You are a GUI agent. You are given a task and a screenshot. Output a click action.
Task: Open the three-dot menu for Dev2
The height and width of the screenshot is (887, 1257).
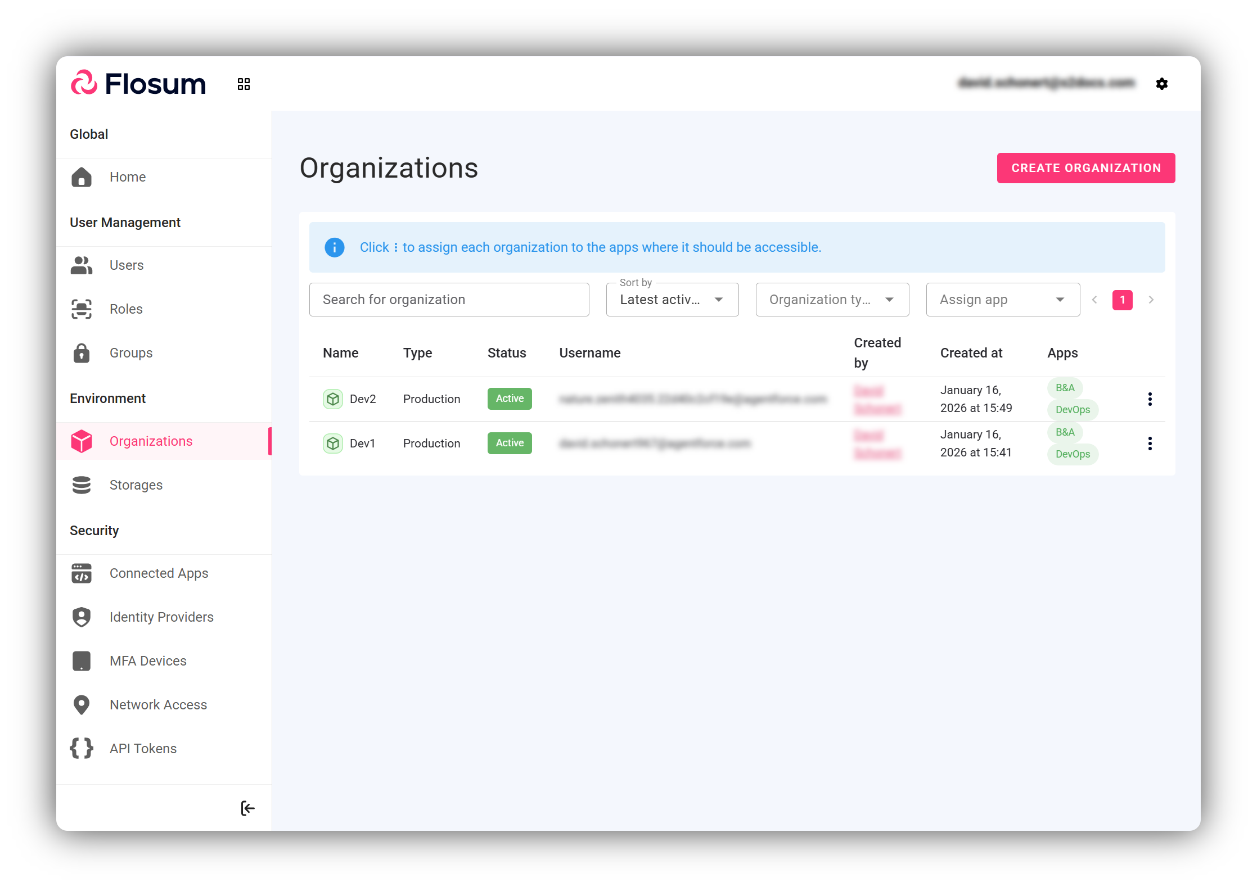1150,399
